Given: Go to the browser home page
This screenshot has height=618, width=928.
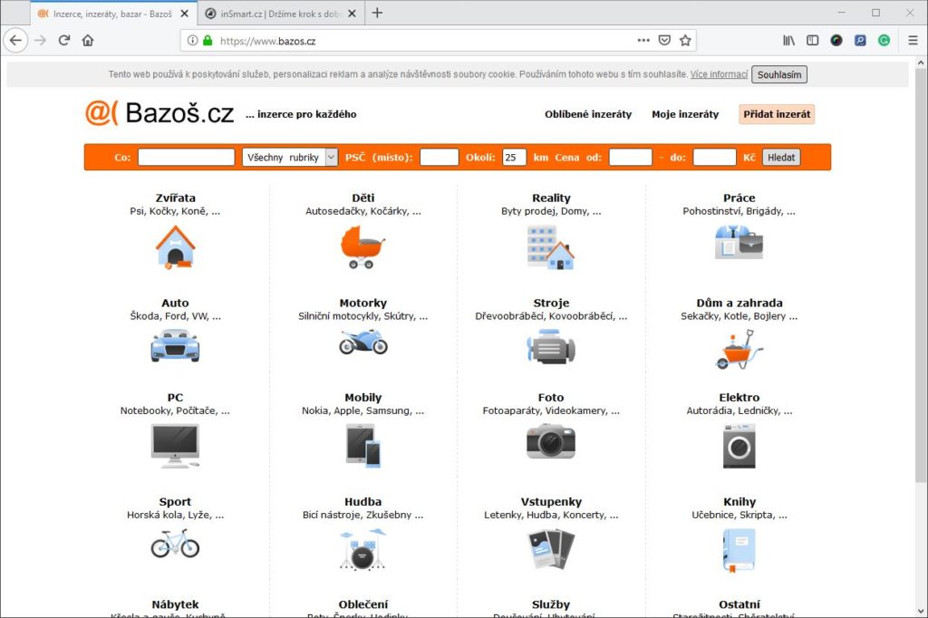Looking at the screenshot, I should tap(88, 40).
